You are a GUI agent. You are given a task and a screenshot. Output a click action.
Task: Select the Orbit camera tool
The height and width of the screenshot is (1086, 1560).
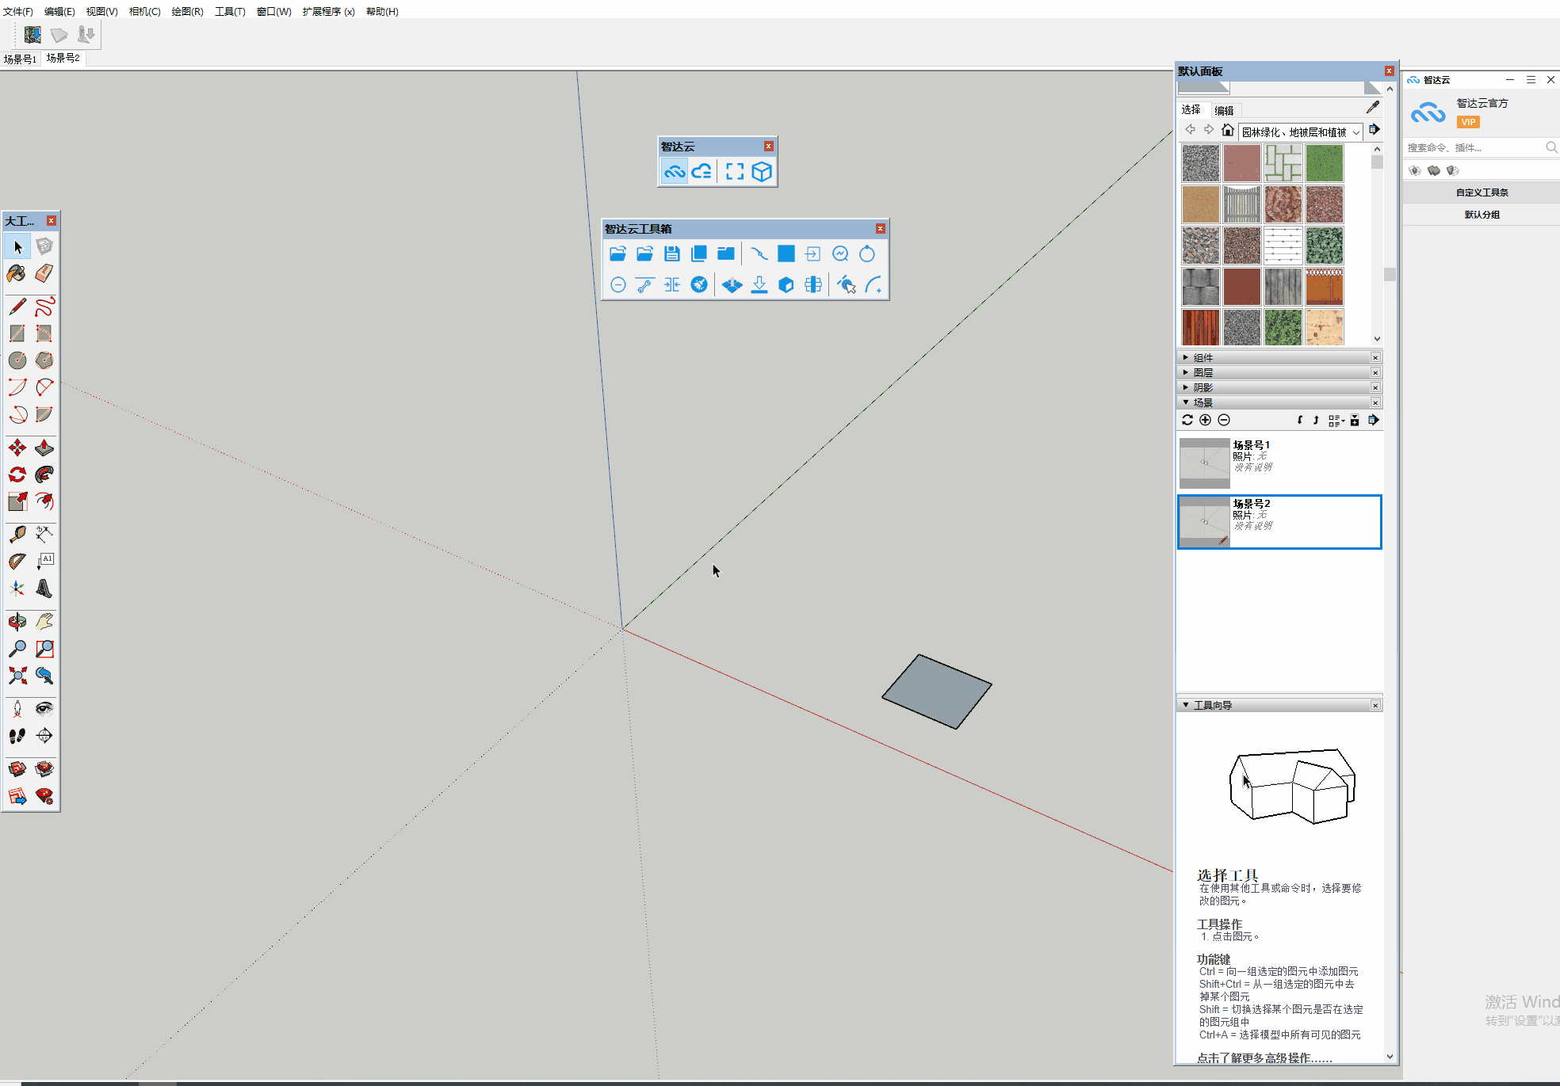coord(17,622)
